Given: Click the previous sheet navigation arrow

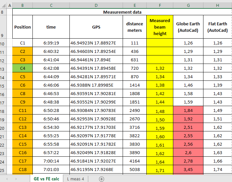Looking at the screenshot, I should coord(7,179).
